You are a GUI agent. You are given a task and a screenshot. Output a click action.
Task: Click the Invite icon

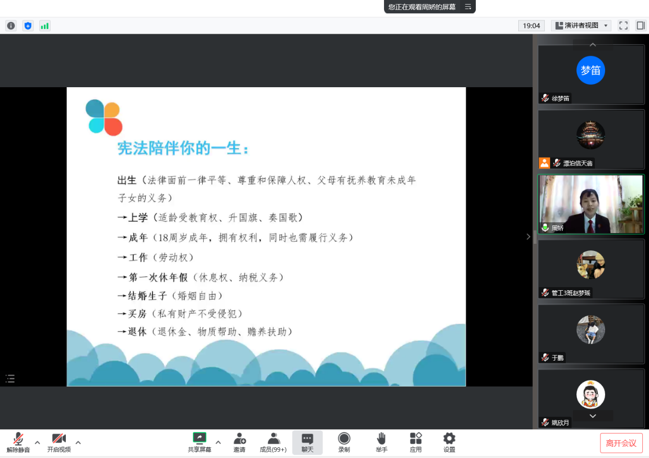[x=239, y=442]
